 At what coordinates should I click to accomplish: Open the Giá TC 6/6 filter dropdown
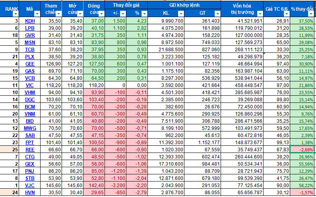tap(287, 14)
